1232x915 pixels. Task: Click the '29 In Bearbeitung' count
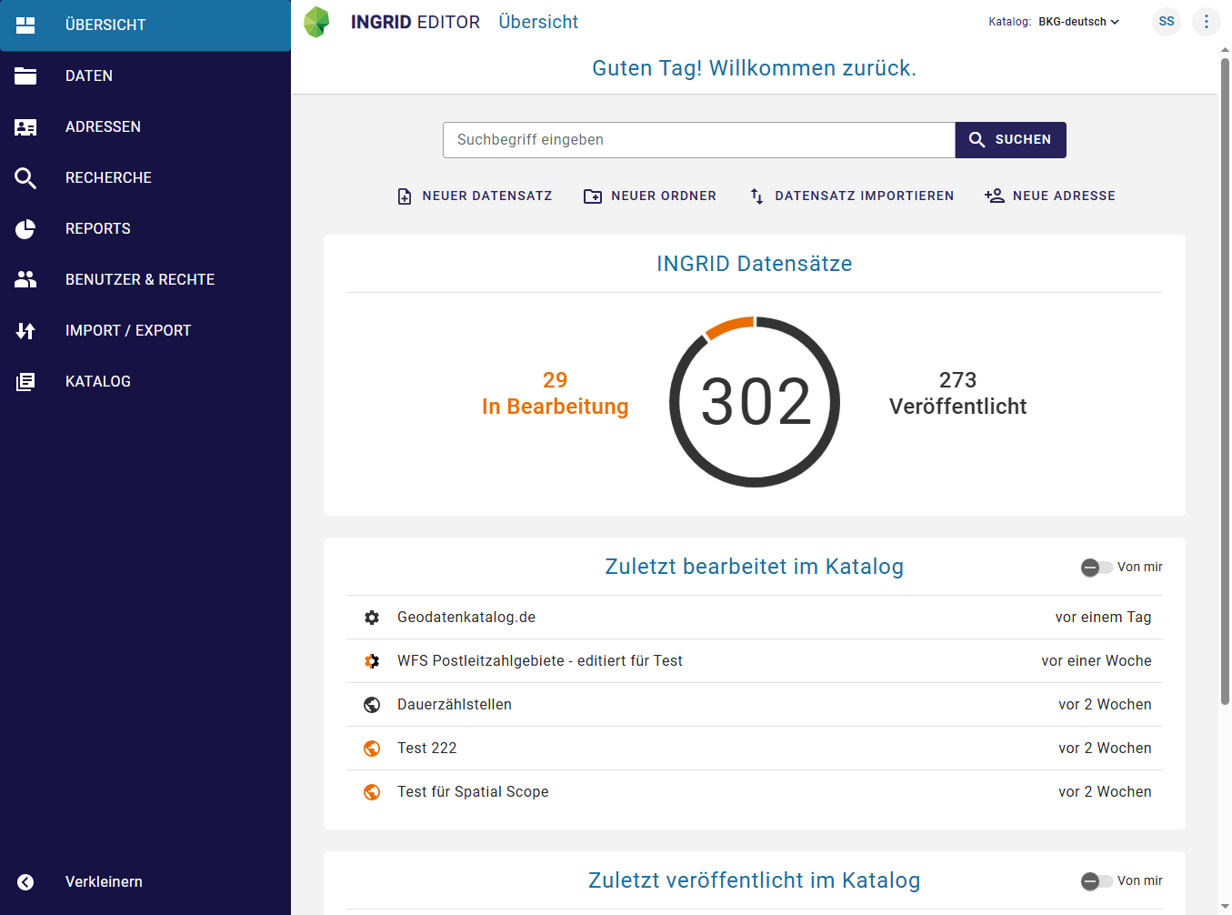point(556,394)
